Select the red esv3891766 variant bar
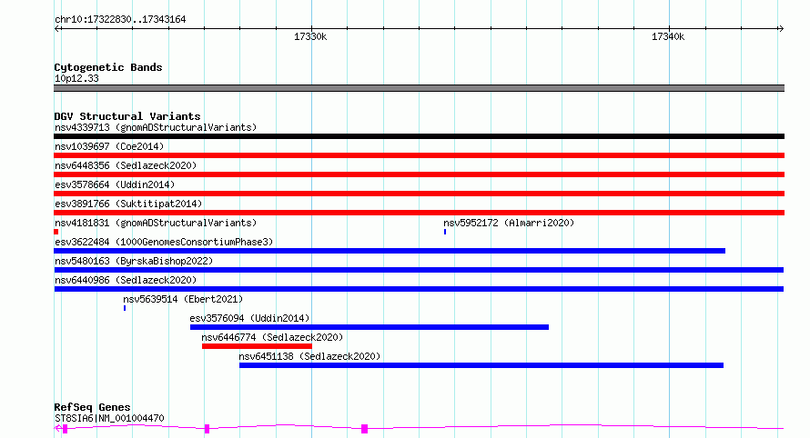 (419, 213)
